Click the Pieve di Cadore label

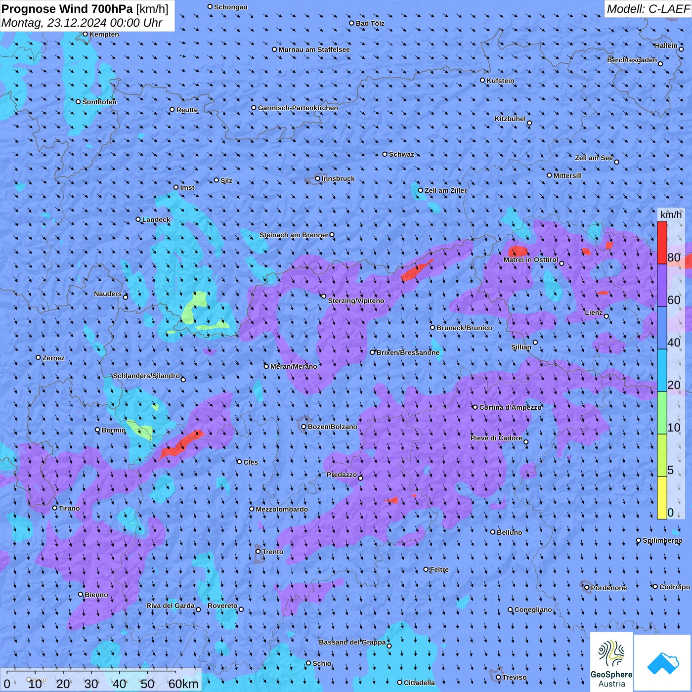pos(496,438)
